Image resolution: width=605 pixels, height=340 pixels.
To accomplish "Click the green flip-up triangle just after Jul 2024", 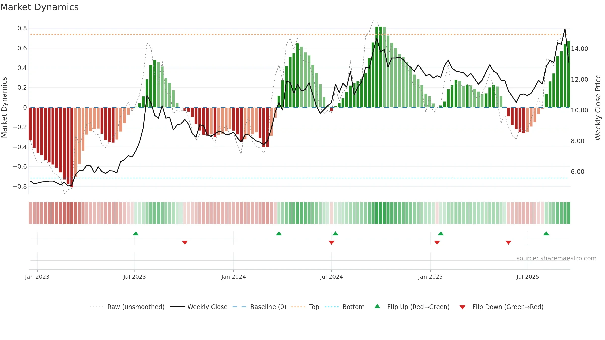I will [335, 233].
